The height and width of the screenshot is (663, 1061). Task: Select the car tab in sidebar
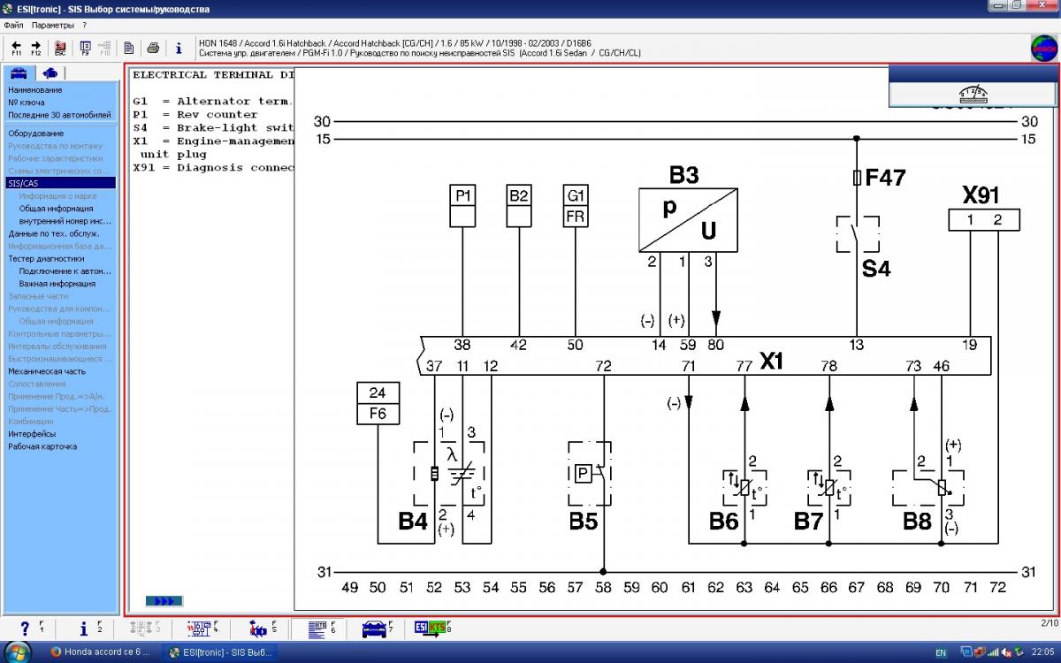tap(19, 72)
